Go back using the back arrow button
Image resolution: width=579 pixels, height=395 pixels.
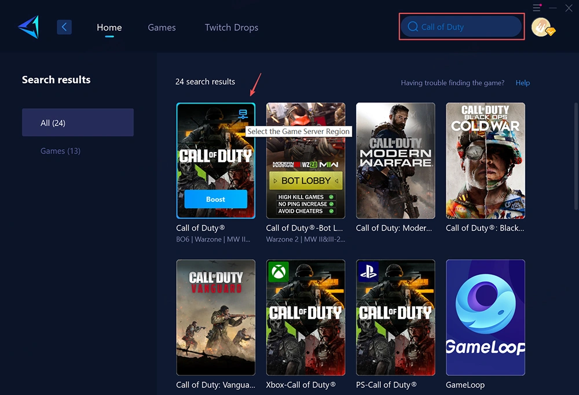[64, 27]
